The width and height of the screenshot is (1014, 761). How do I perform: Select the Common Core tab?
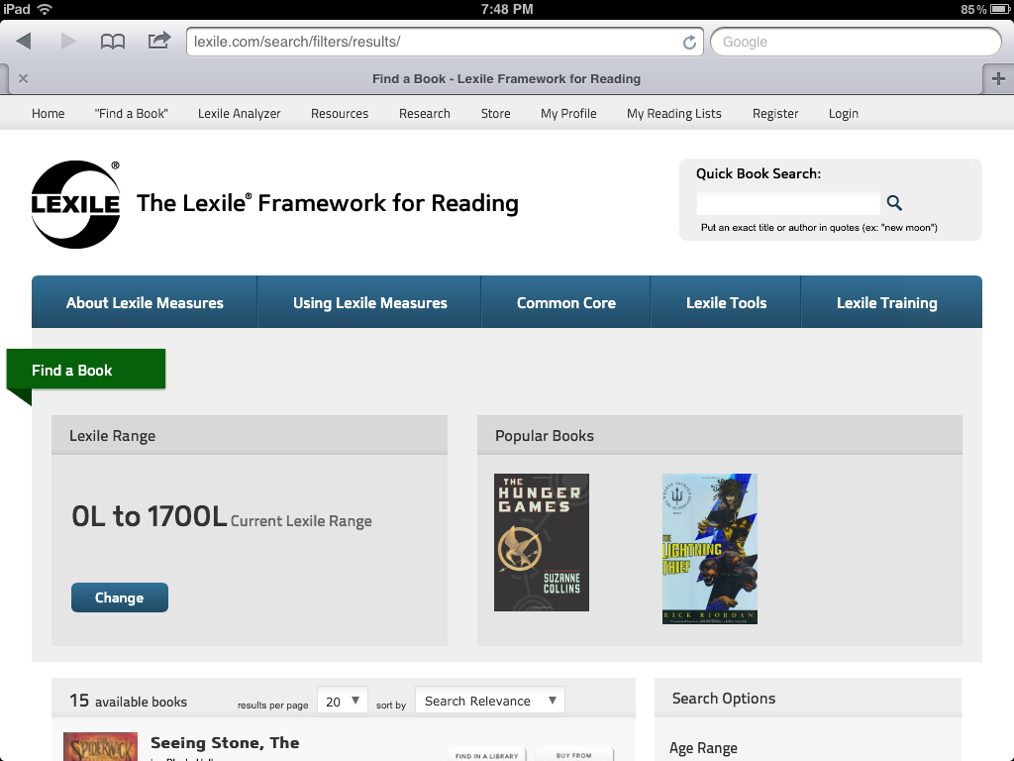[x=565, y=302]
